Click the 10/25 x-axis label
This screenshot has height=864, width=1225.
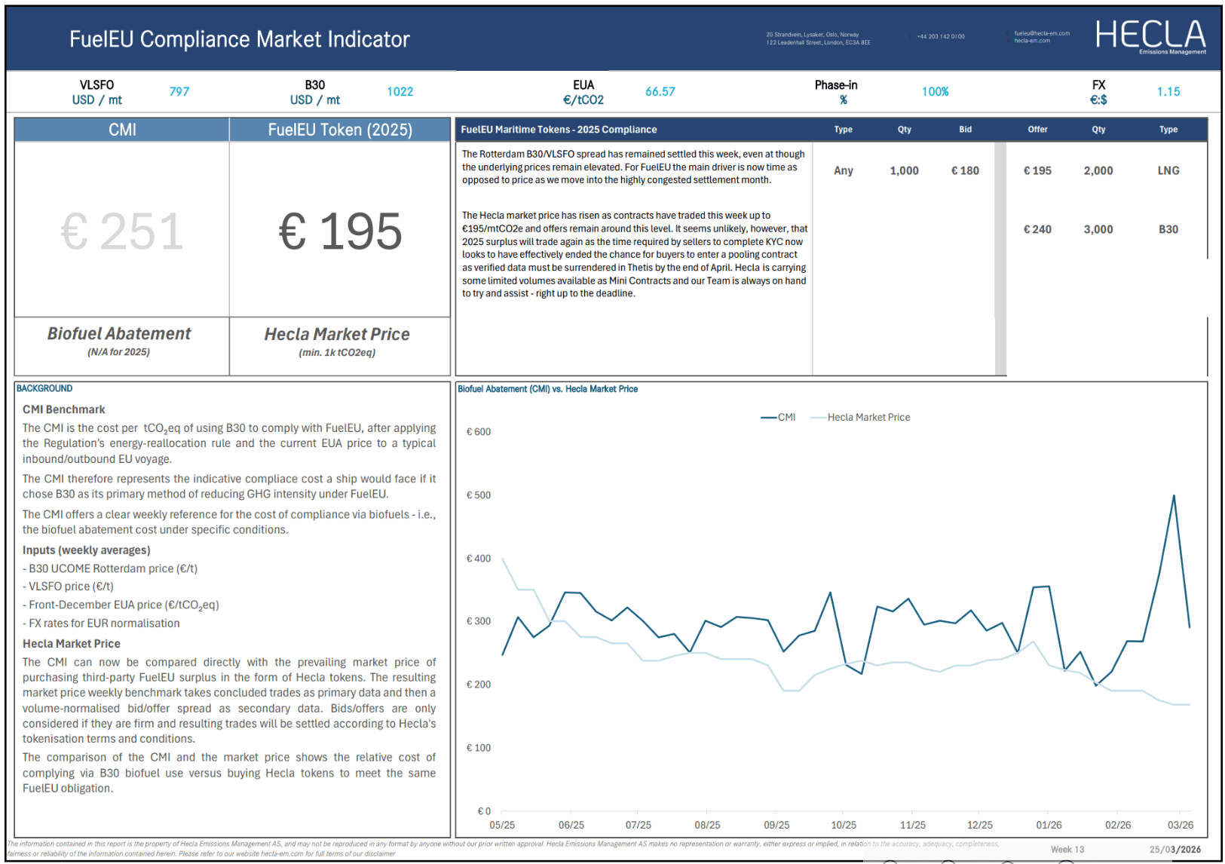click(844, 826)
